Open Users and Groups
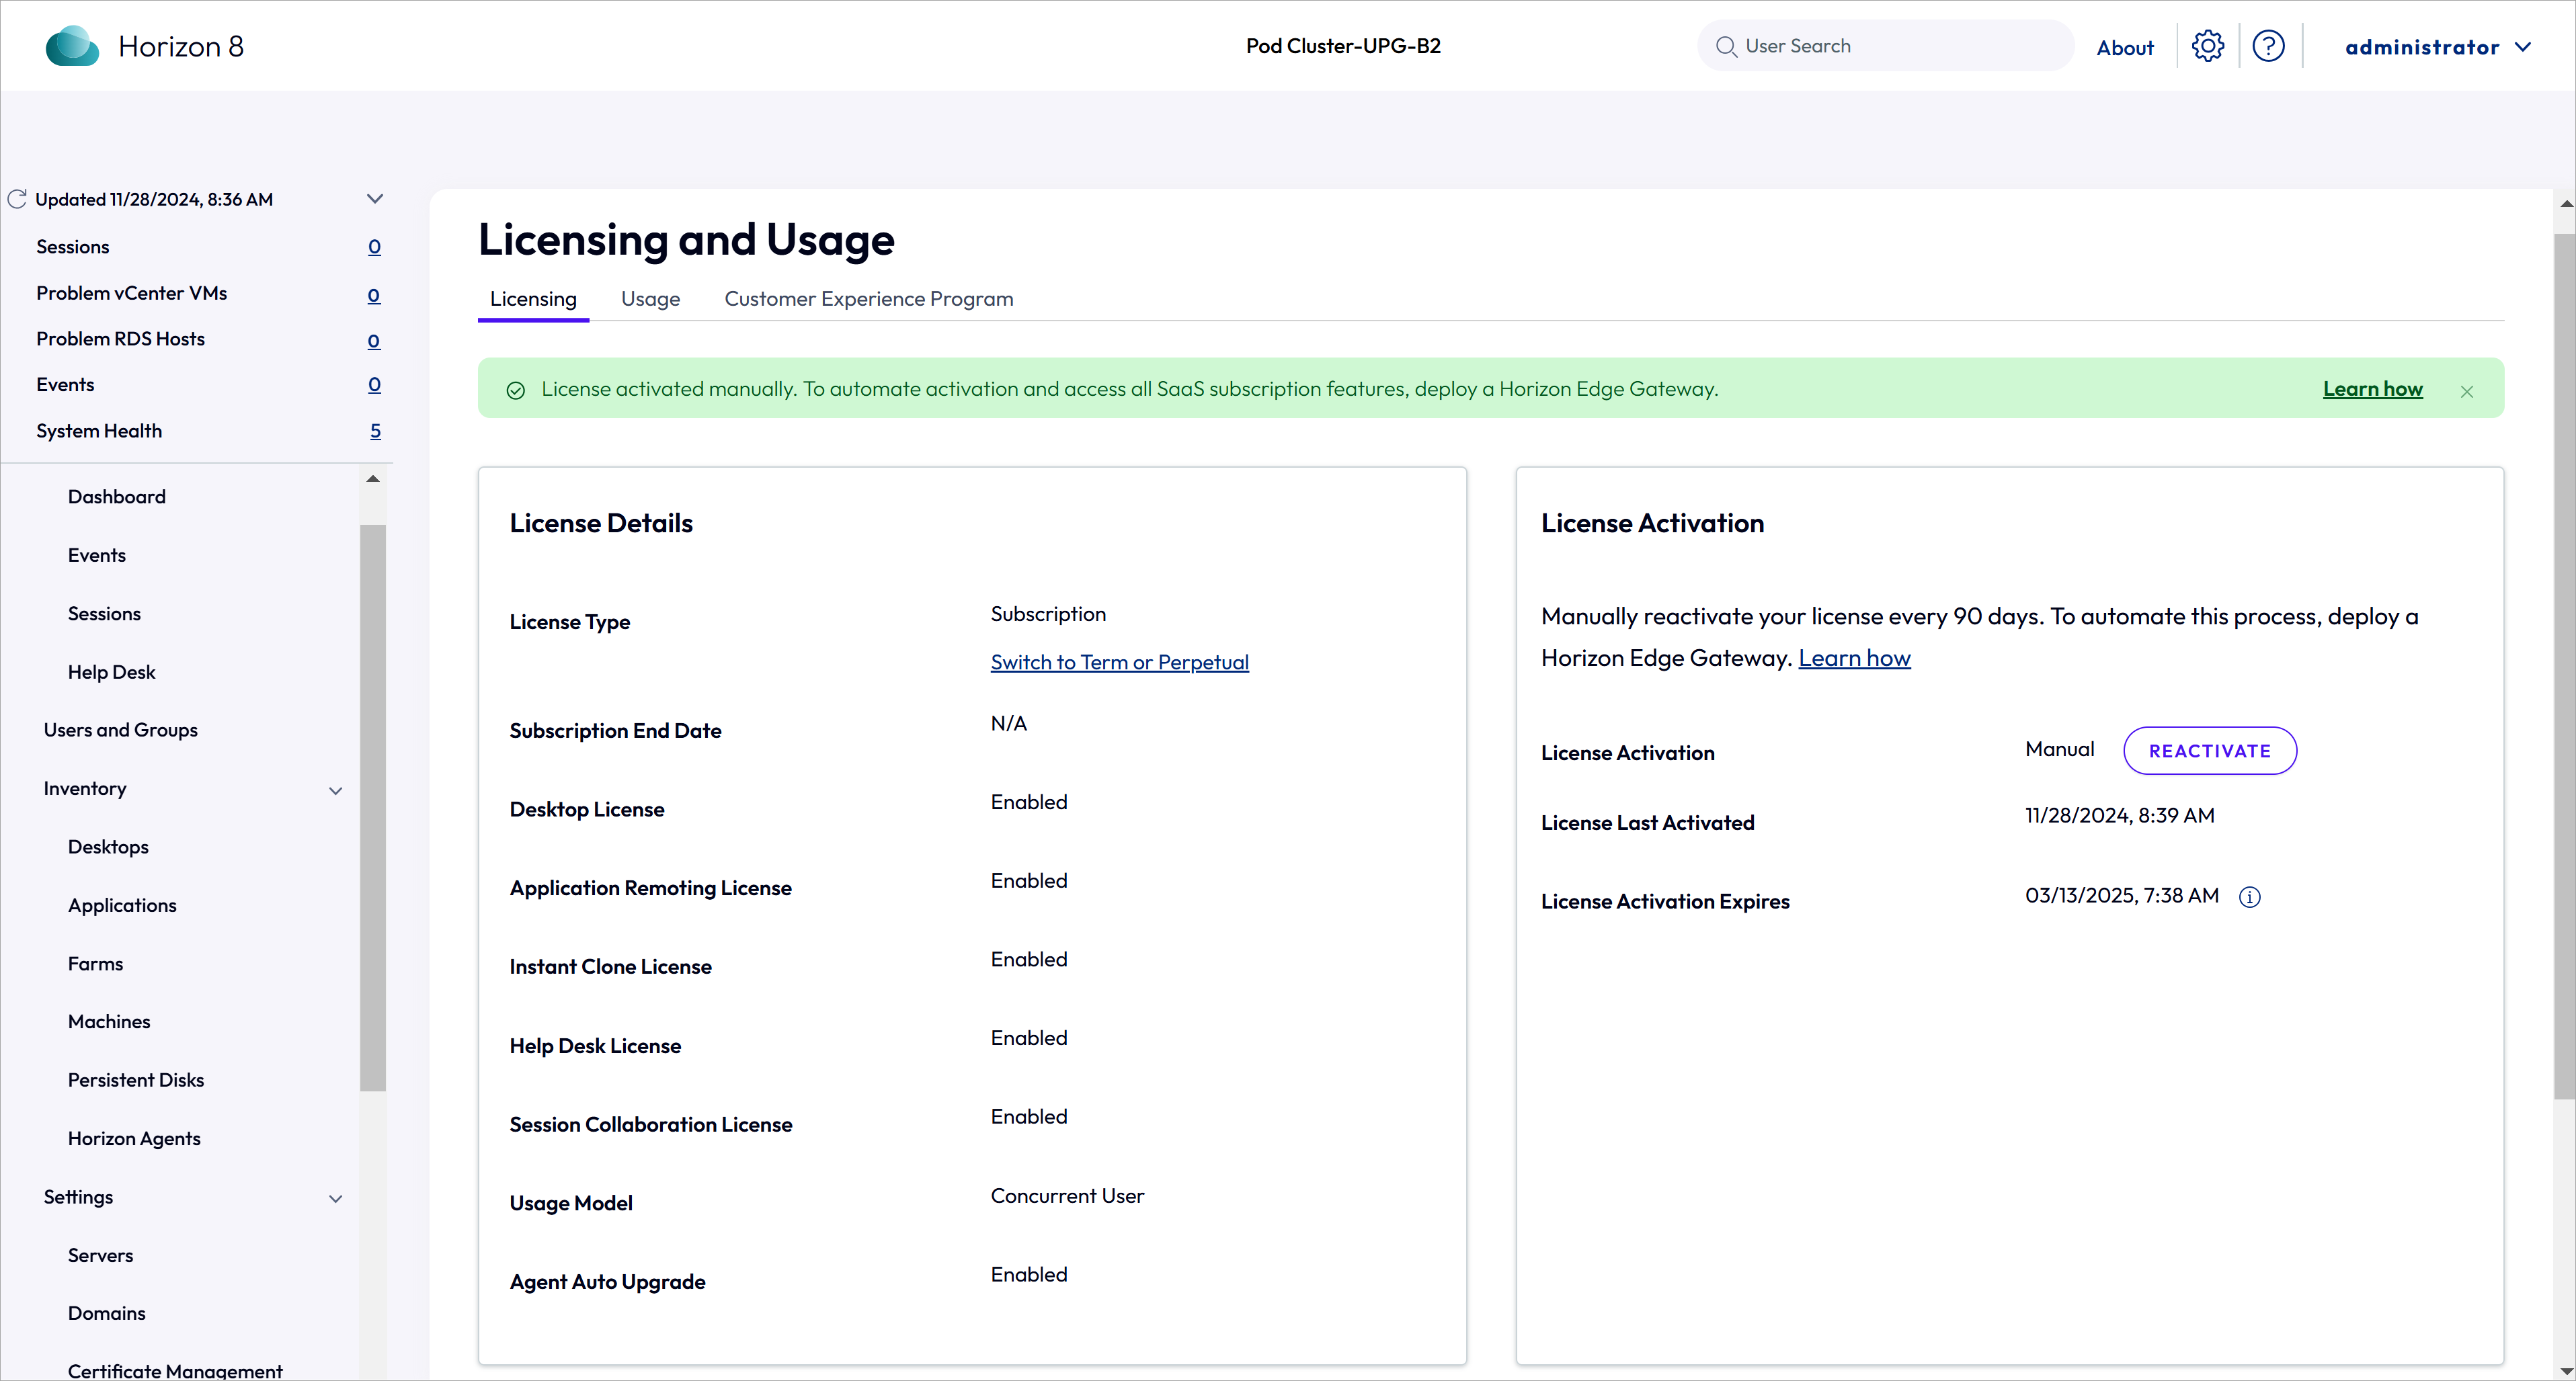 coord(121,730)
